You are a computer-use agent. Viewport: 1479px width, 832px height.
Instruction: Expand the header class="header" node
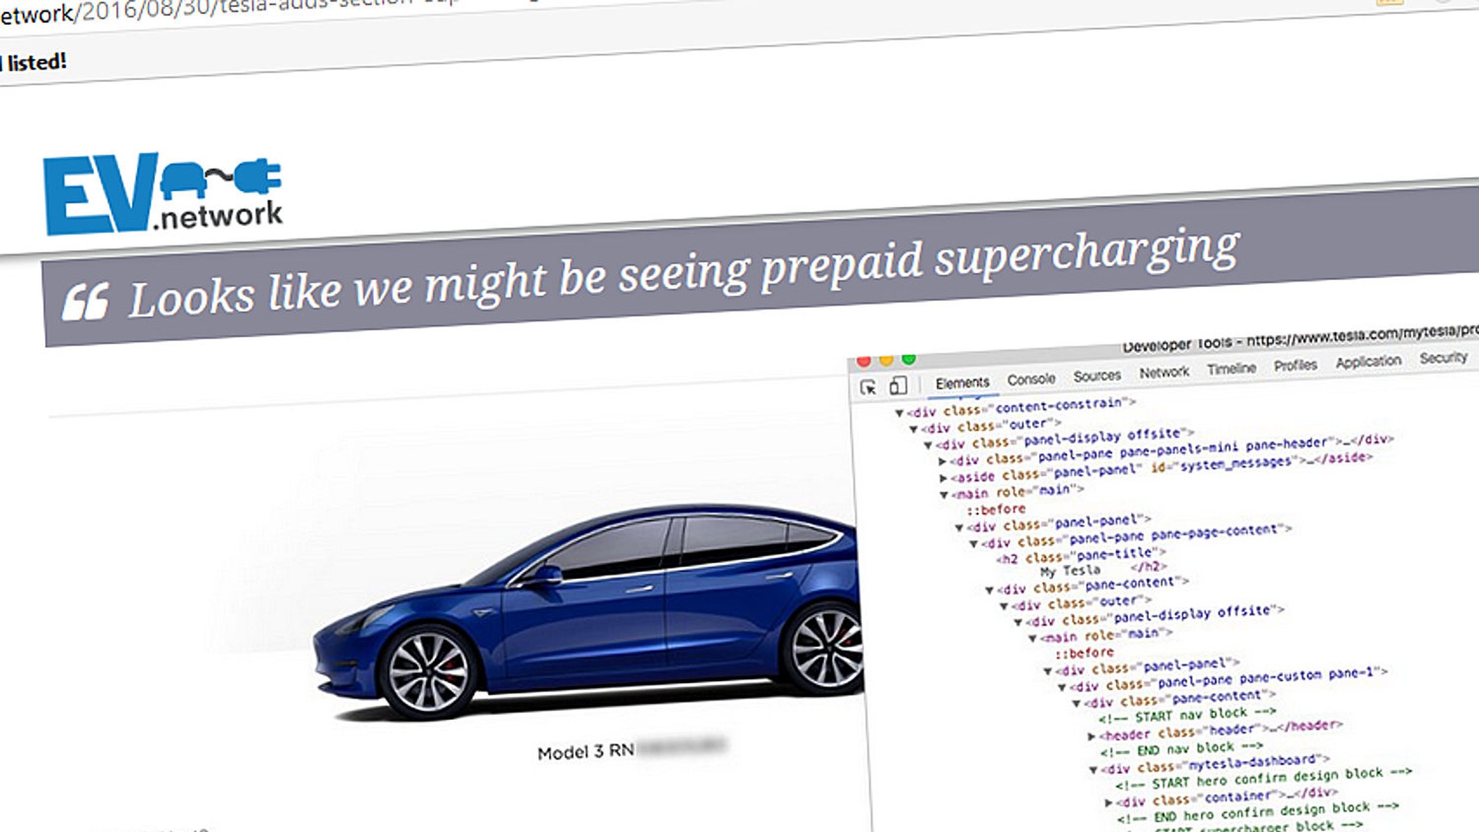(x=1091, y=737)
